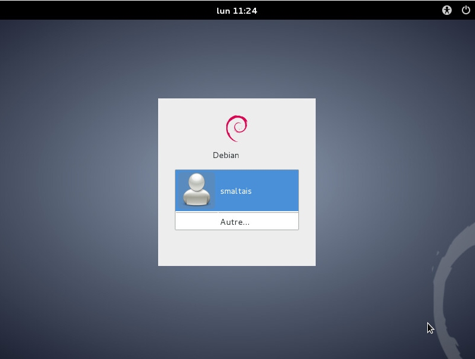Click the smaltais user avatar

pos(196,190)
